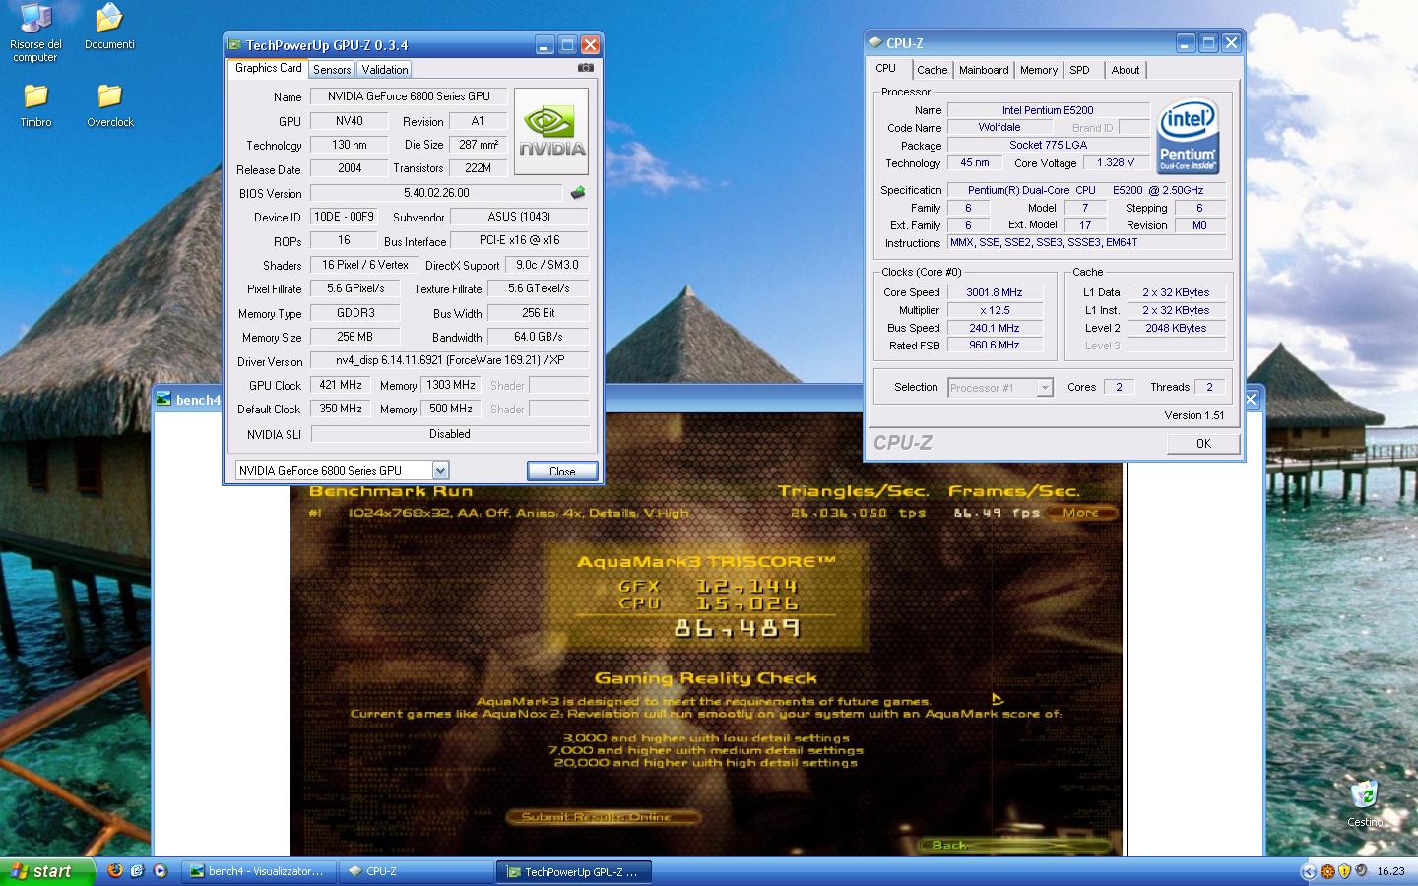The width and height of the screenshot is (1418, 886).
Task: Click the GPU-Z screenshot camera icon
Action: point(586,68)
